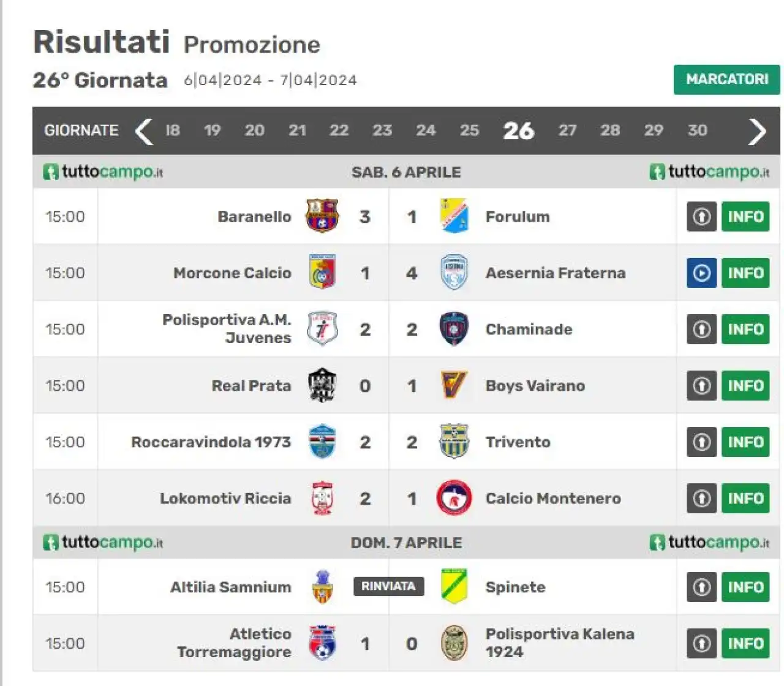The width and height of the screenshot is (784, 686).
Task: Click the Spinete yellow-green crest
Action: (x=454, y=586)
